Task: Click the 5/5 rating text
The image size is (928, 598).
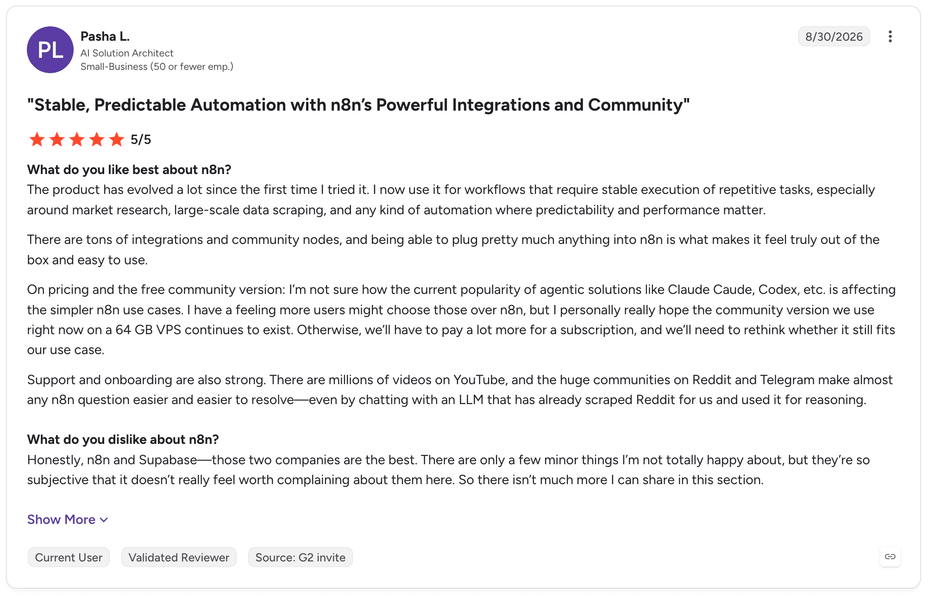Action: click(141, 139)
